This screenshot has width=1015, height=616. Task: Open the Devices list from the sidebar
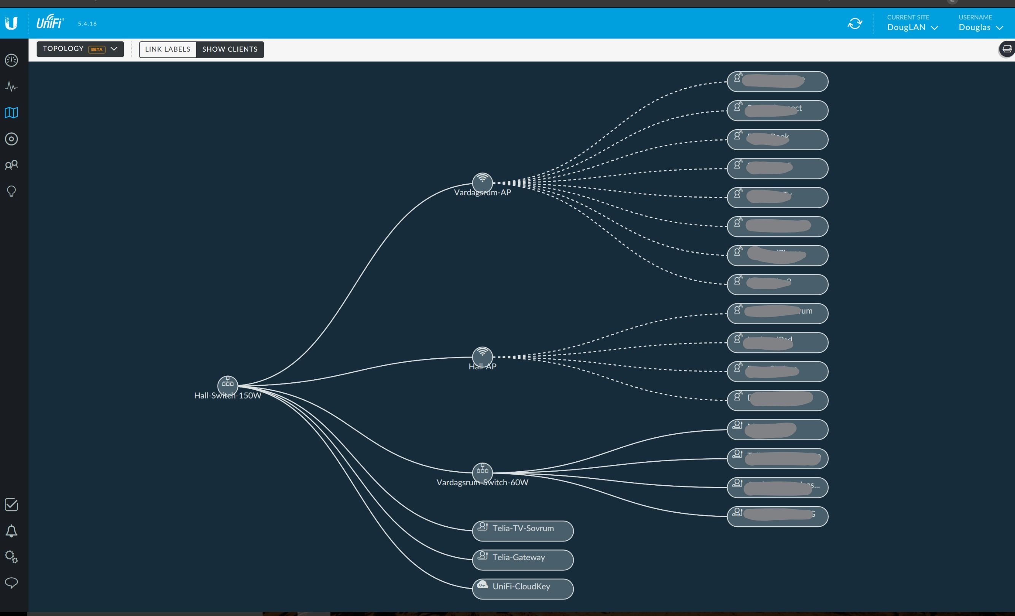[x=11, y=139]
